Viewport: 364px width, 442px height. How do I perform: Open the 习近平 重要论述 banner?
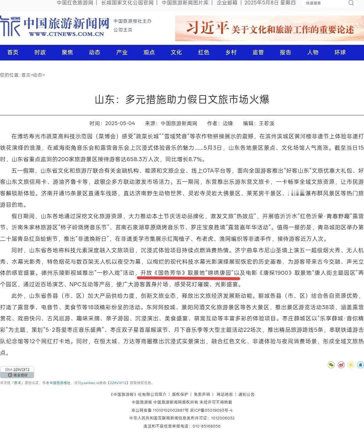pos(270,28)
